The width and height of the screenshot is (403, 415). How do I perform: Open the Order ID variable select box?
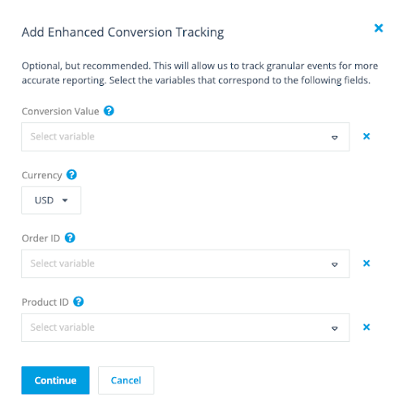pyautogui.click(x=186, y=263)
